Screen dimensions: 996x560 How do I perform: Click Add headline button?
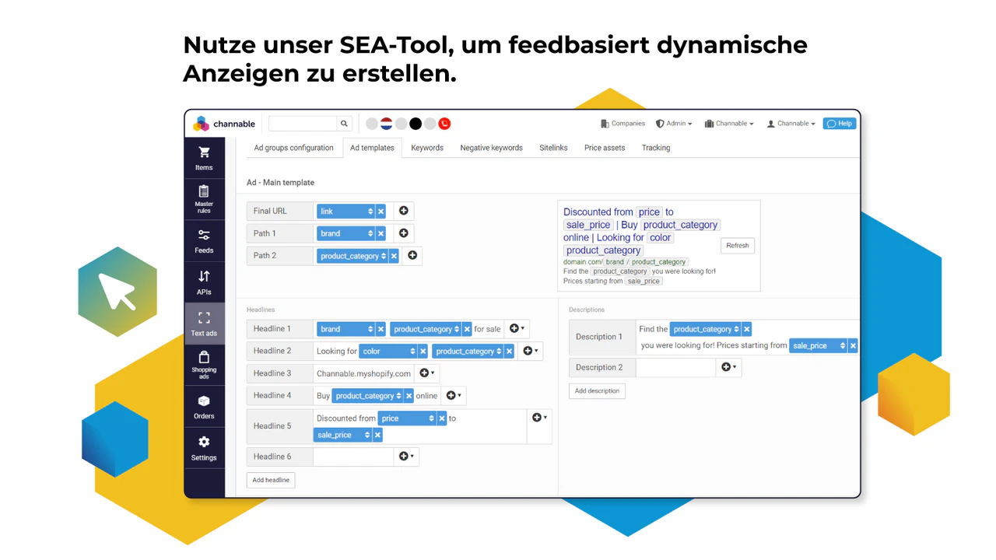(271, 481)
